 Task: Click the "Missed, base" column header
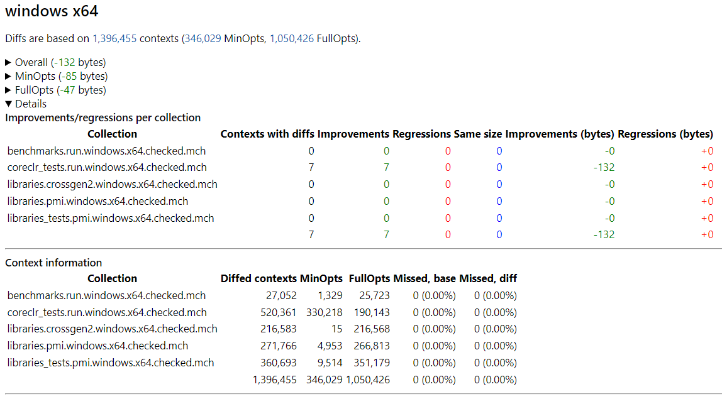[x=425, y=278]
